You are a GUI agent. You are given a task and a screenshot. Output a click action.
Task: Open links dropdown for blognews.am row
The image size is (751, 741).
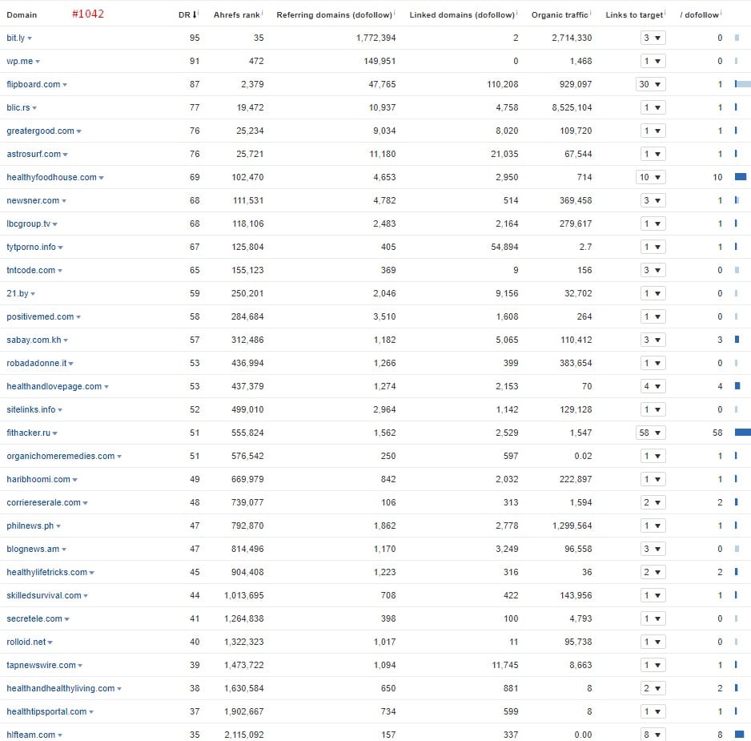(653, 549)
